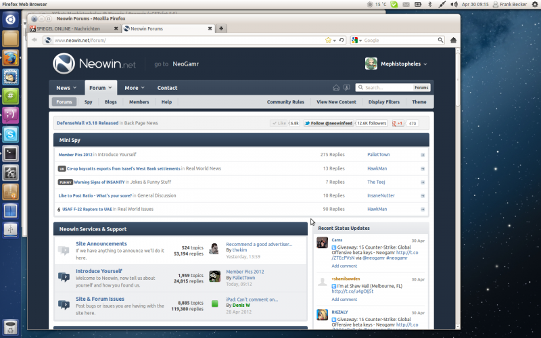541x338 pixels.
Task: Open the messenger envelope icon in navbar
Action: [x=336, y=88]
